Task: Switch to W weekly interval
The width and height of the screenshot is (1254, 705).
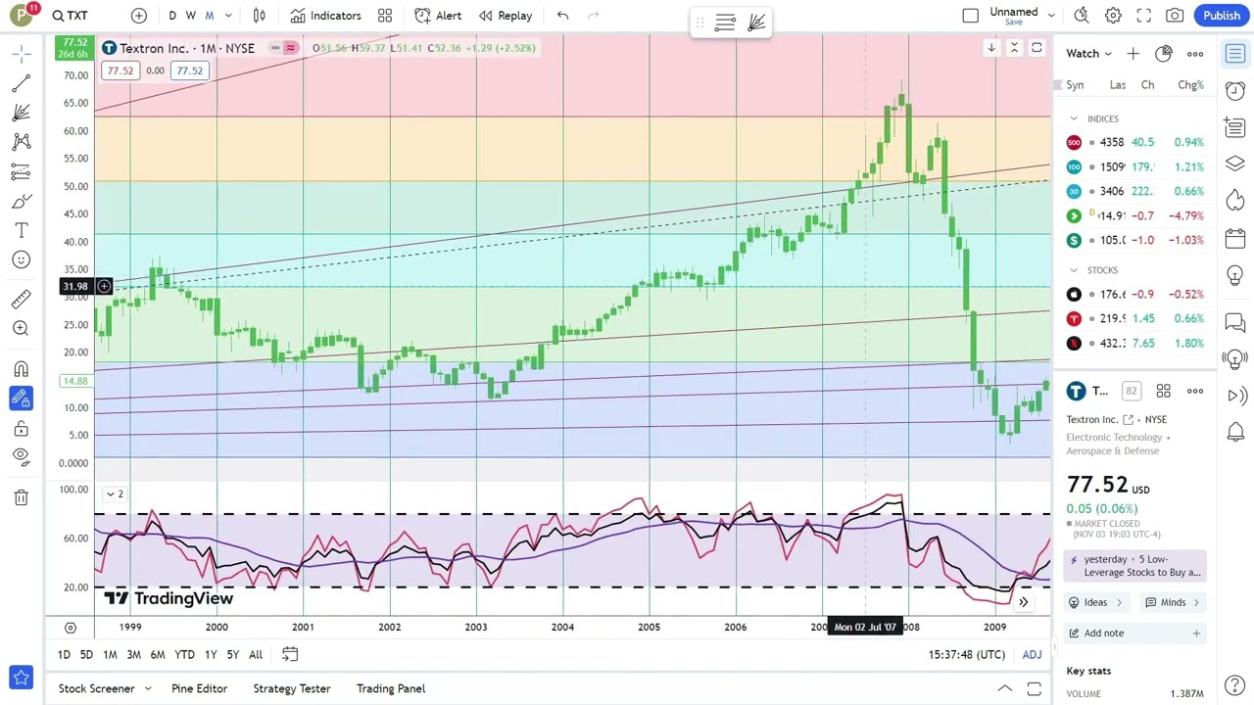Action: 191,16
